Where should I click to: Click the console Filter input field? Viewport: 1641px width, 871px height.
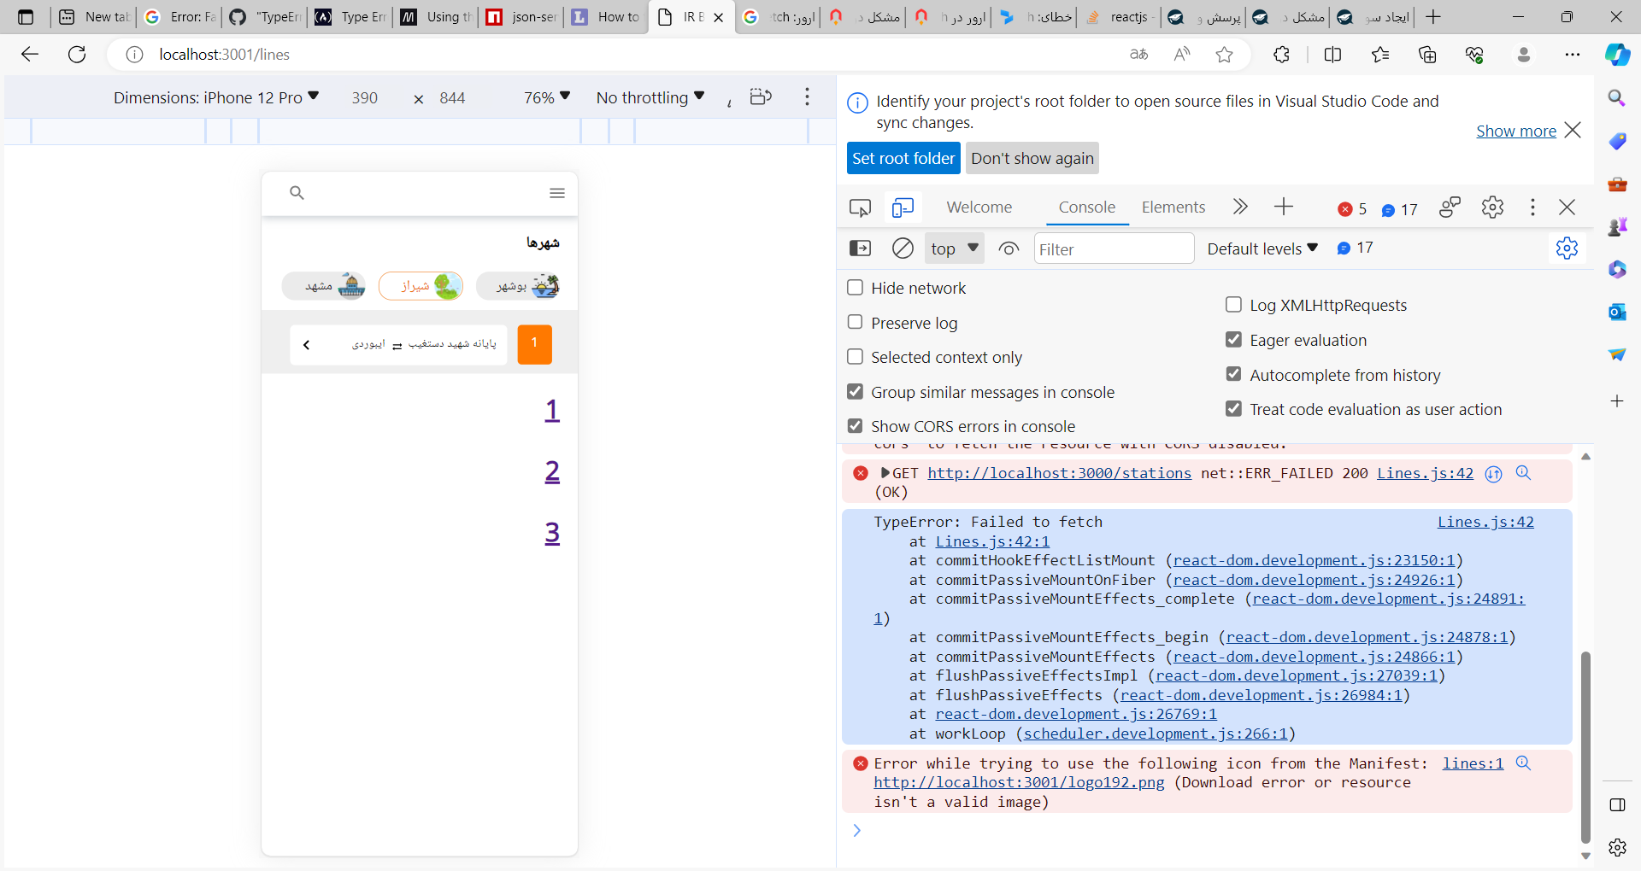1113,248
